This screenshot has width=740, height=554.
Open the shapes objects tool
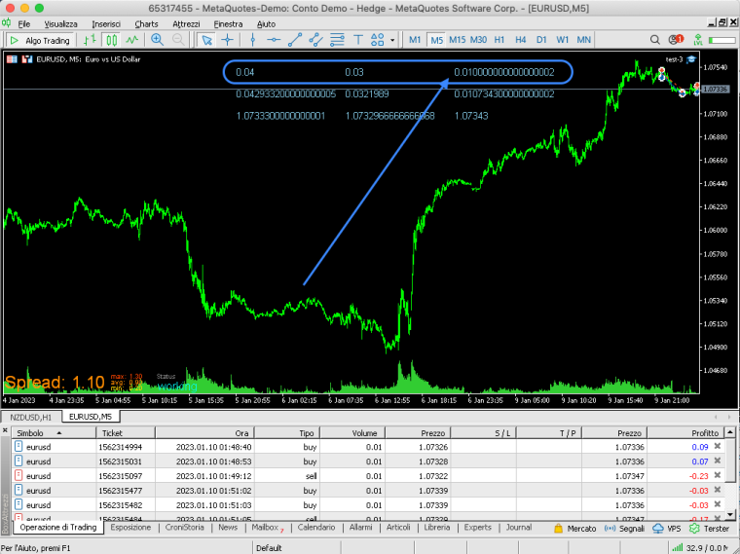point(378,40)
